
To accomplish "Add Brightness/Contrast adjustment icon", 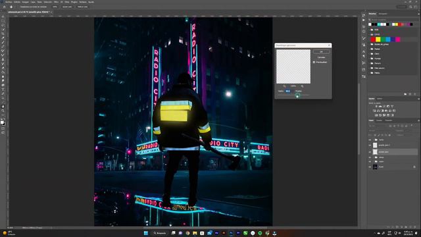I will (376, 107).
